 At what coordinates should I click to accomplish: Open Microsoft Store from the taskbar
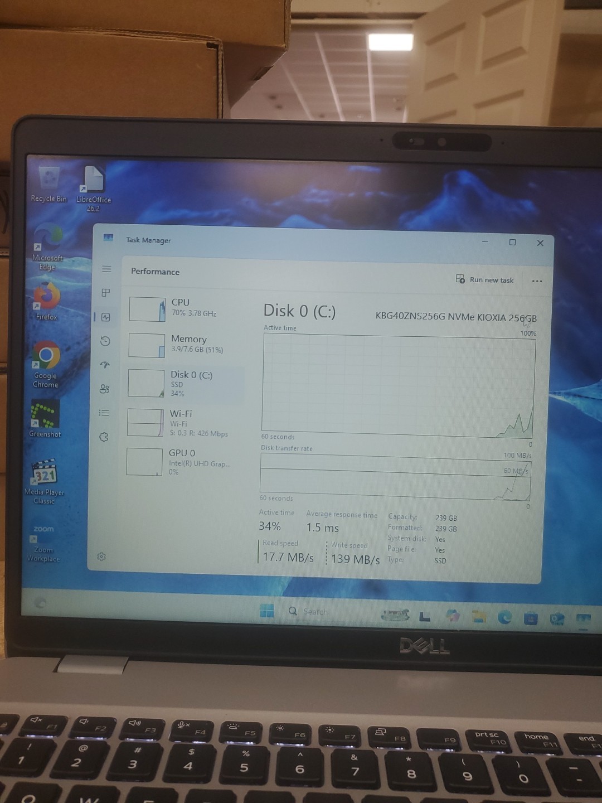531,618
